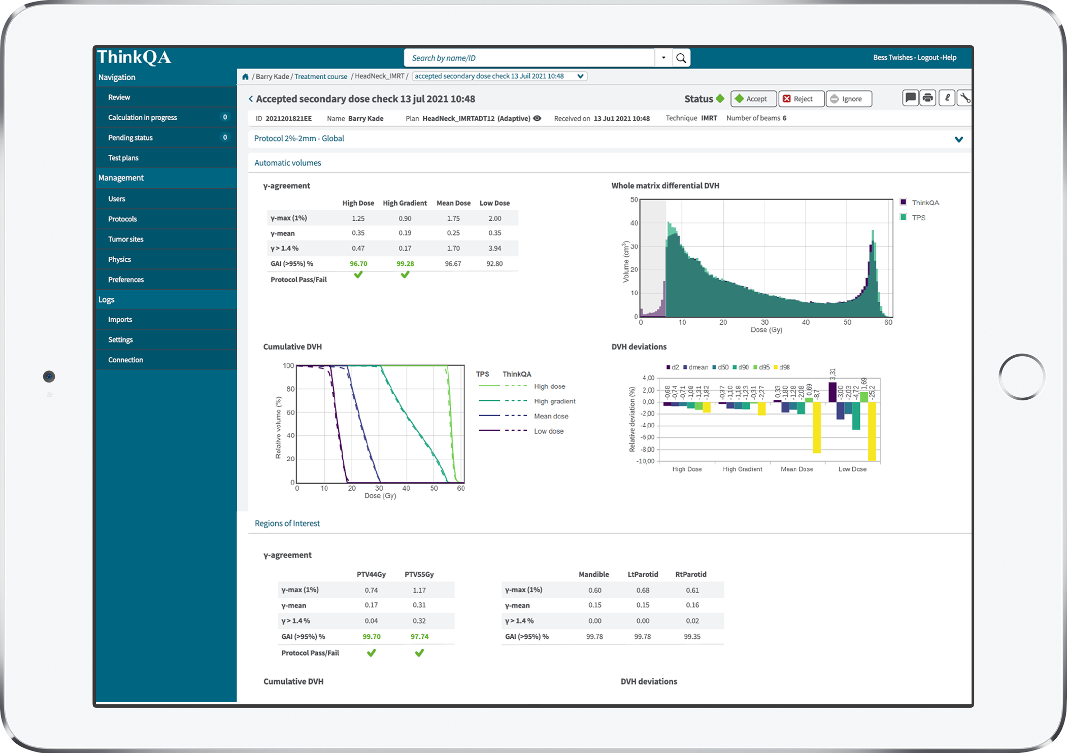
Task: Click the script 'l' log icon
Action: (947, 98)
